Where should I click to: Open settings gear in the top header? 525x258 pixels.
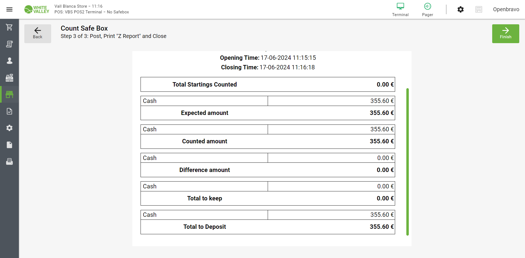(x=460, y=10)
